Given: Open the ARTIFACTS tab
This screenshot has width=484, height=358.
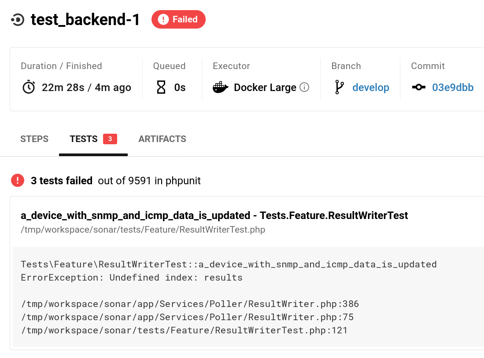Looking at the screenshot, I should pos(162,139).
